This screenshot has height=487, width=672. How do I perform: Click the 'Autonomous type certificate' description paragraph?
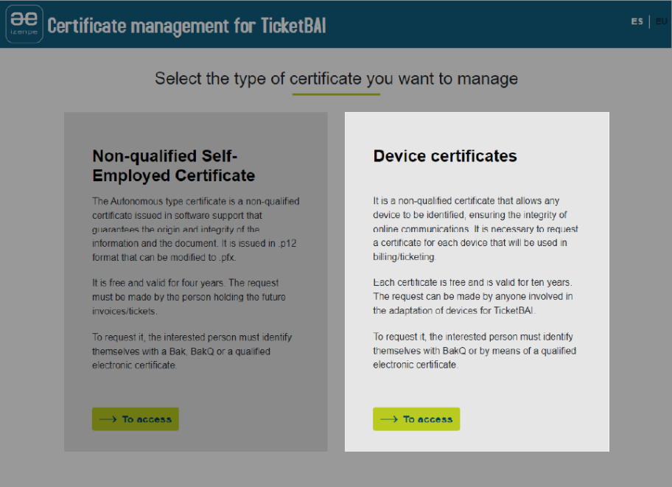pos(196,229)
